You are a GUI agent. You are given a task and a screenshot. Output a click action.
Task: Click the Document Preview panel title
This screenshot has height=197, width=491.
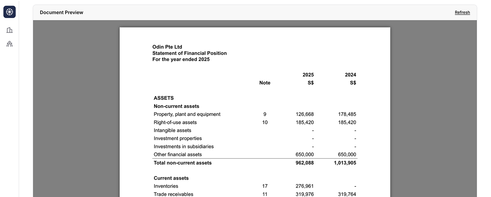tap(61, 12)
